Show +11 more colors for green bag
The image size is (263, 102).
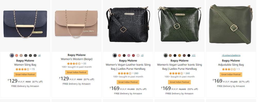[194, 55]
